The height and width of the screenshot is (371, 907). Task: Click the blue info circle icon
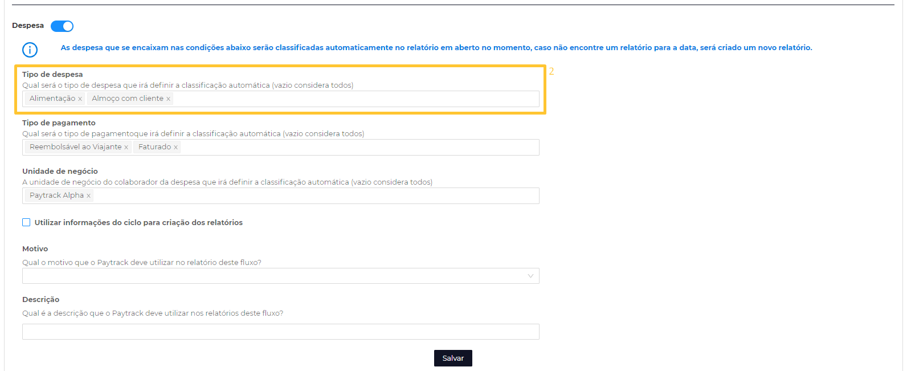tap(30, 50)
